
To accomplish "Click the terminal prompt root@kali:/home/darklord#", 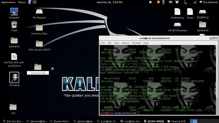I will pyautogui.click(x=118, y=113).
